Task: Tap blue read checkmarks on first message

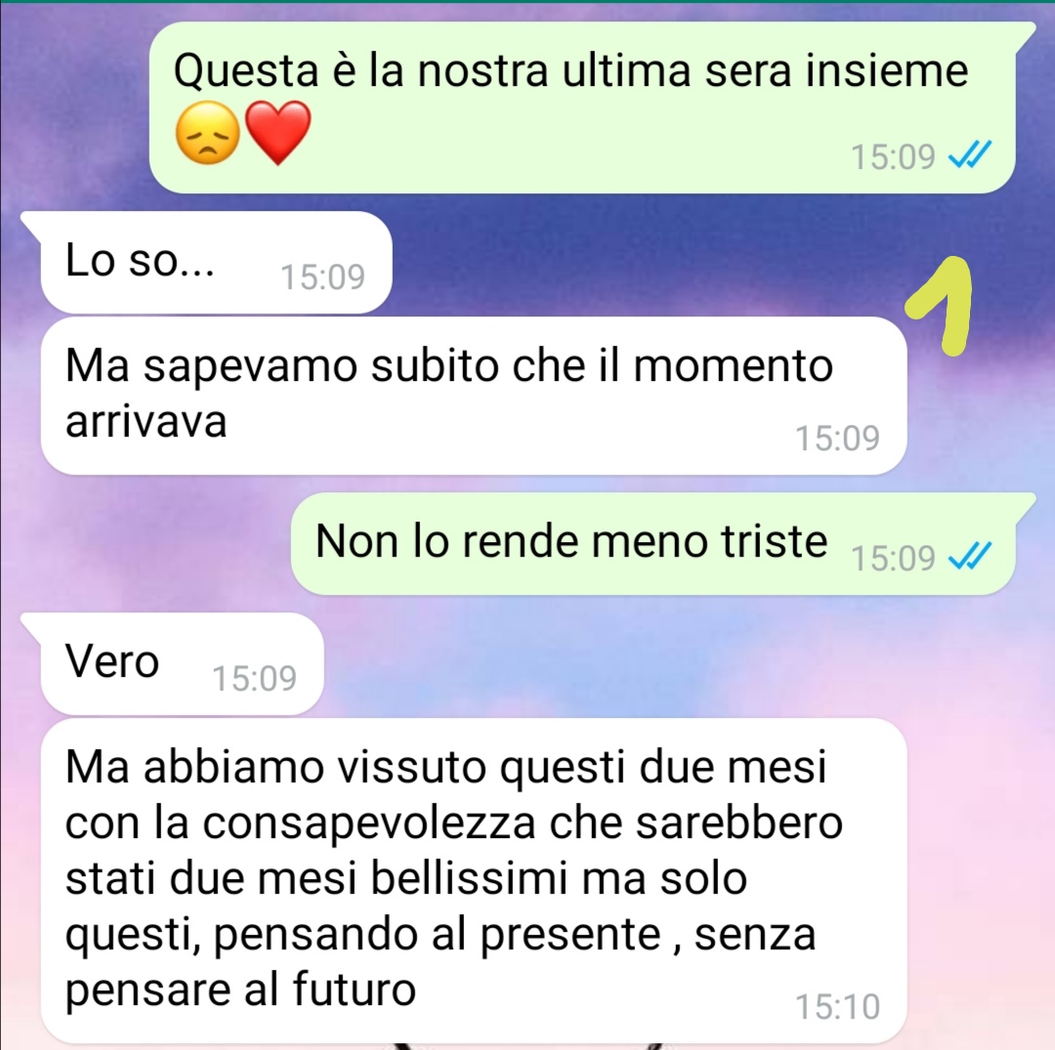Action: click(x=970, y=156)
